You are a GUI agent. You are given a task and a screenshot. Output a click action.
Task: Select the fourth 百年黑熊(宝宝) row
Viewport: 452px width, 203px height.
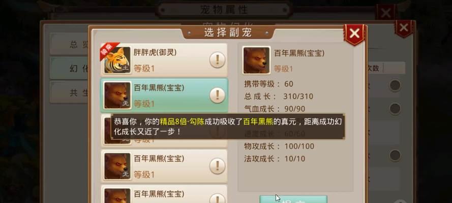coord(164,166)
